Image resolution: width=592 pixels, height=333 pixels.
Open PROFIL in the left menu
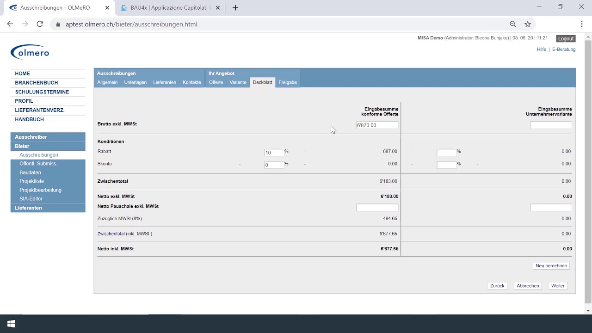point(24,101)
